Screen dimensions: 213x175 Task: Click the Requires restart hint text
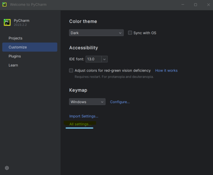point(114,77)
